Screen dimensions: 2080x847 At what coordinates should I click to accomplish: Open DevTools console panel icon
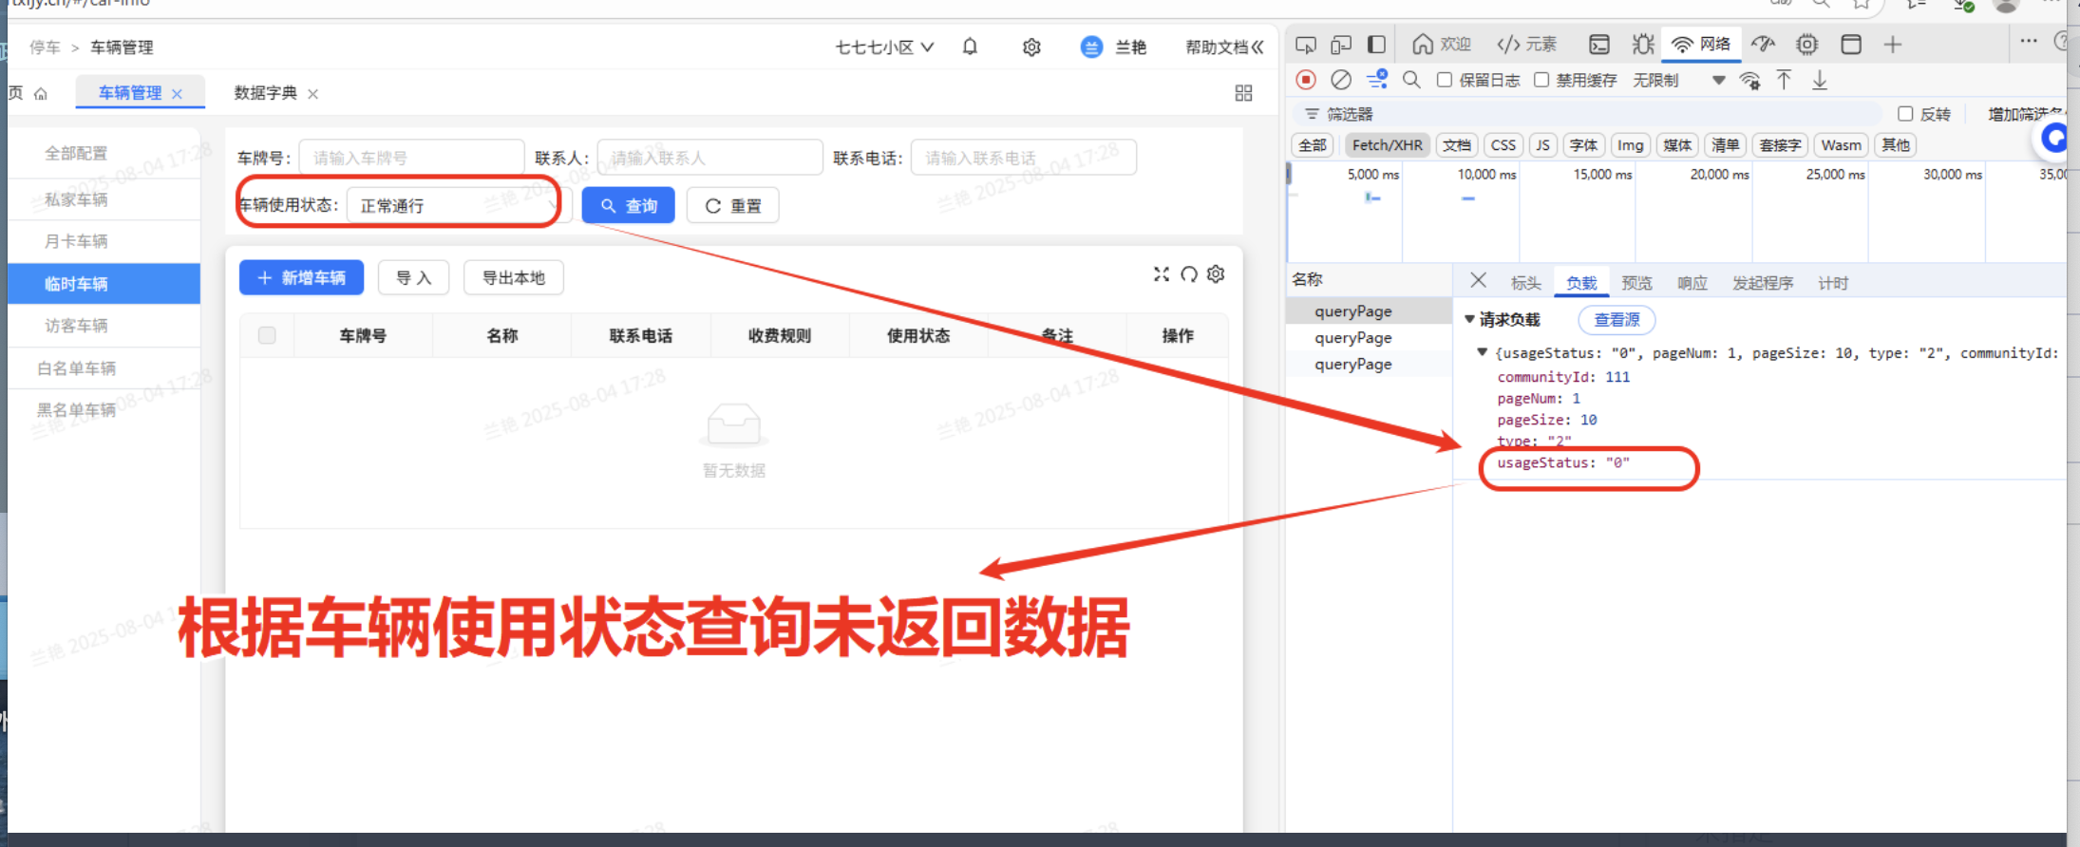[x=1599, y=45]
